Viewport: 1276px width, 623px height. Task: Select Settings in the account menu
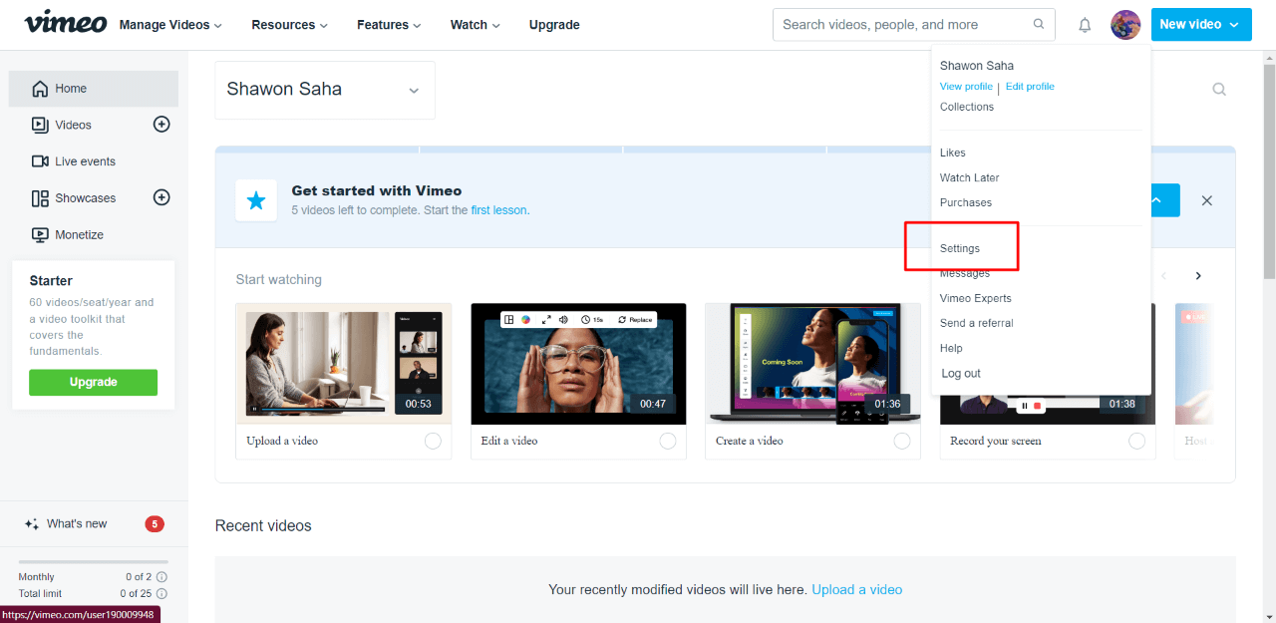point(960,248)
